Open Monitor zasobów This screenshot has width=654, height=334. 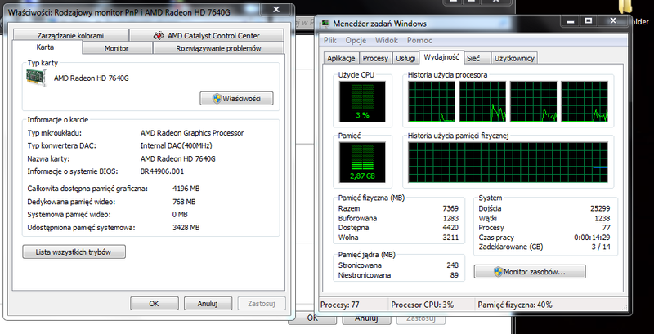click(x=530, y=272)
